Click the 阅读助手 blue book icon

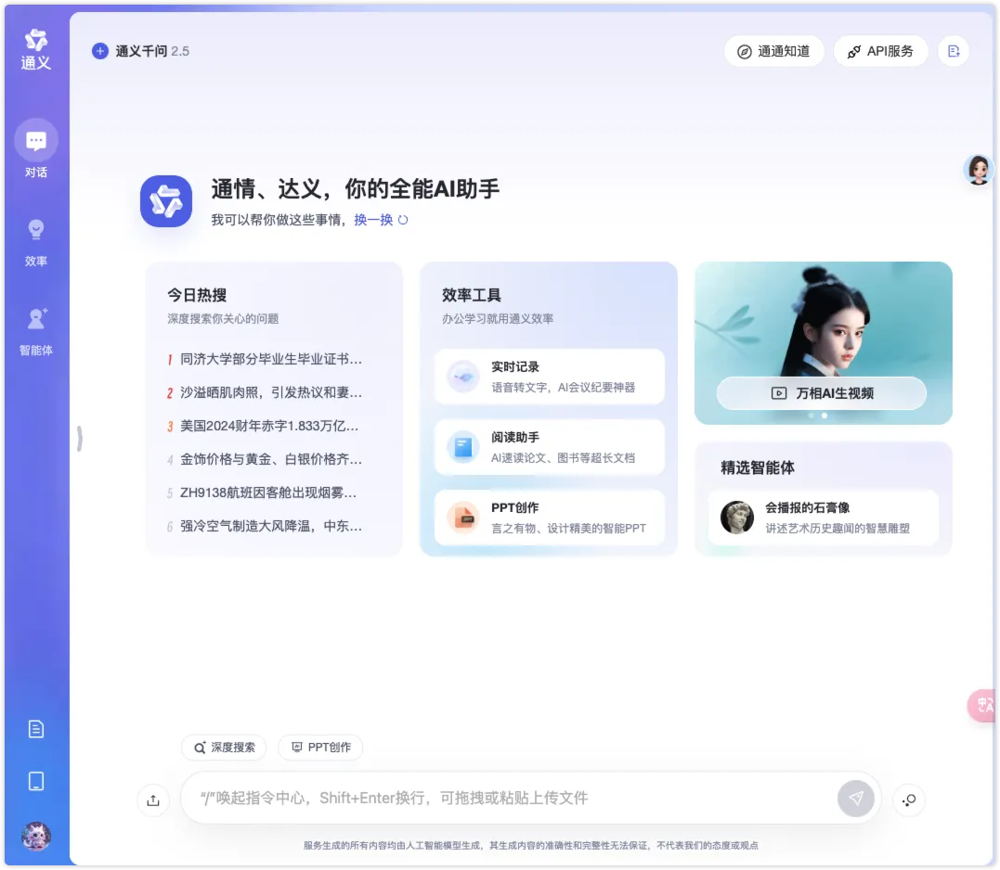tap(463, 447)
